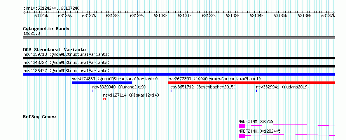Screen dimensions: 346x140
Task: Click the DGV Structural Variants track title
Action: click(x=54, y=50)
